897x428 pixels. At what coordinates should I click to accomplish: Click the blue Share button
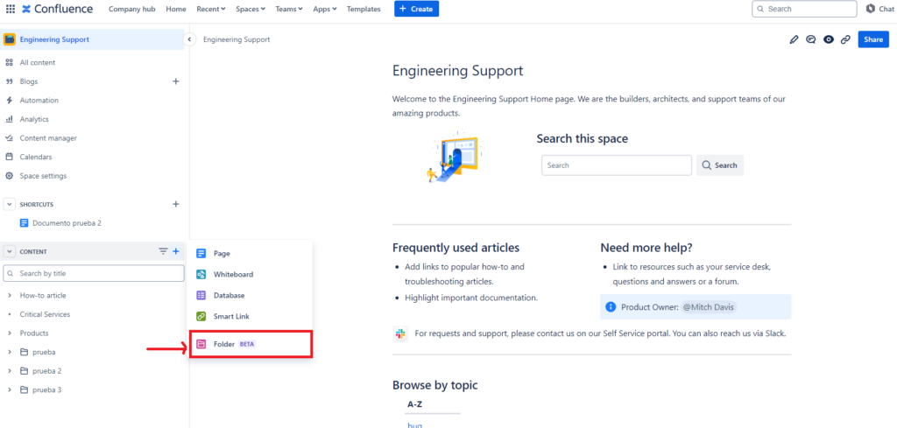[872, 39]
